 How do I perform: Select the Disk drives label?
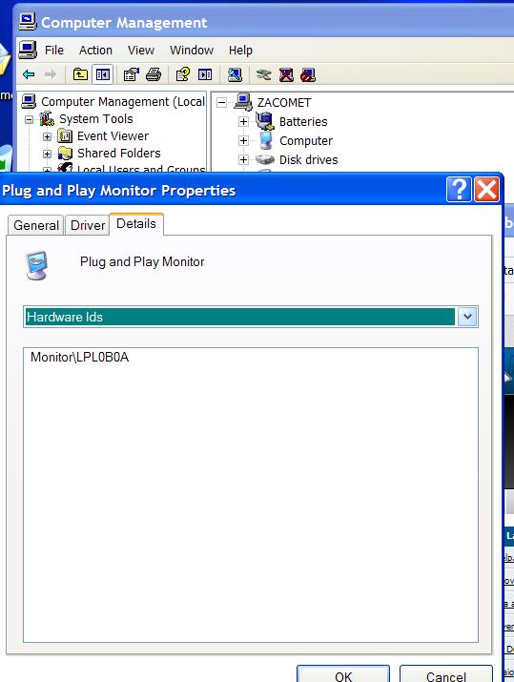tap(308, 159)
